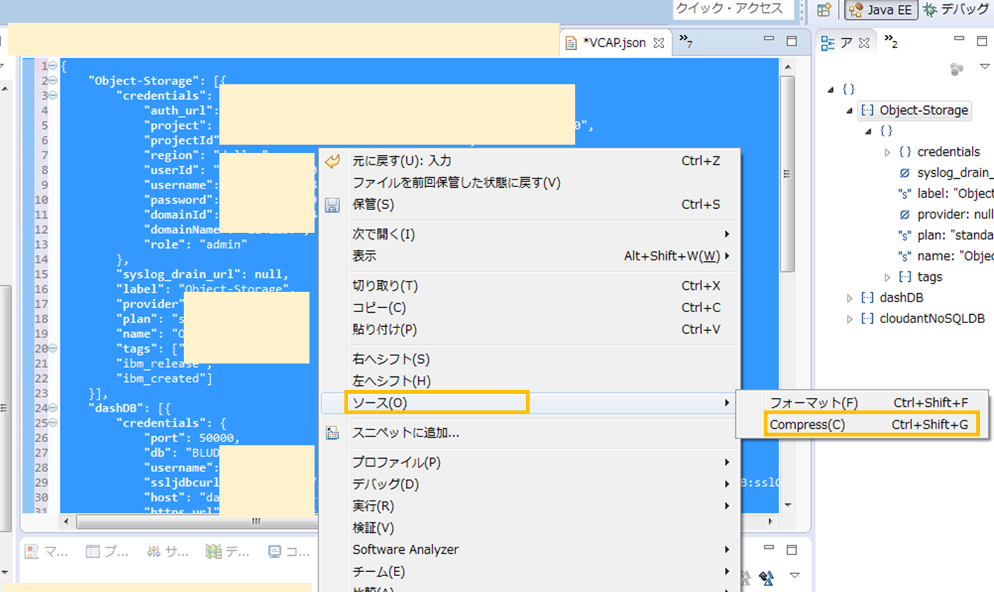
Task: Click the Open Perspective toolbar icon
Action: point(825,10)
